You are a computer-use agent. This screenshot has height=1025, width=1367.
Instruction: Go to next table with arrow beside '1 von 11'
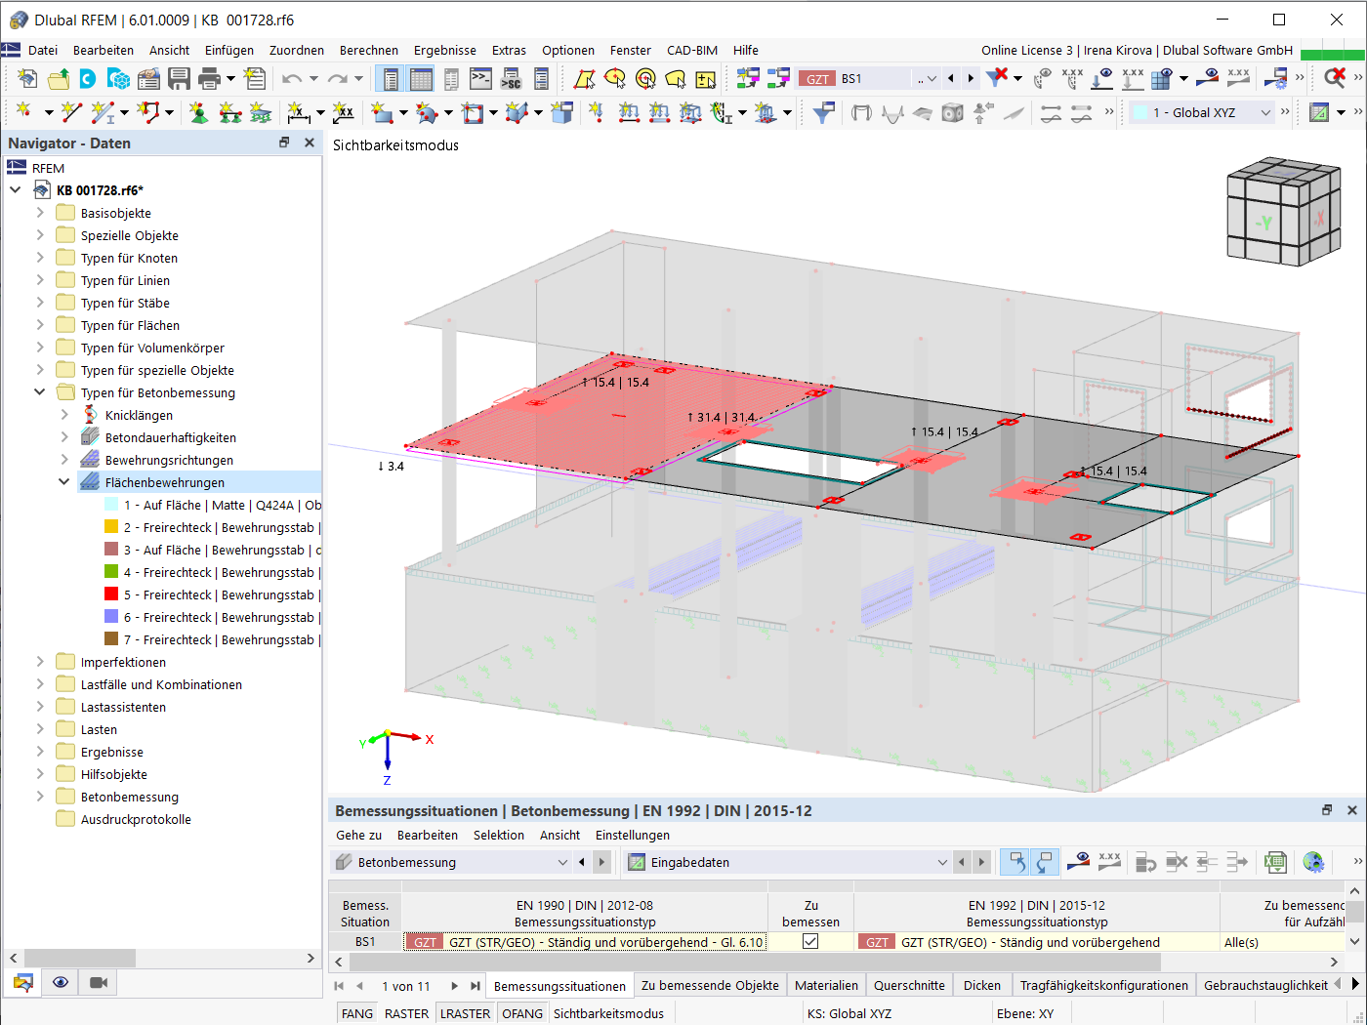click(454, 986)
